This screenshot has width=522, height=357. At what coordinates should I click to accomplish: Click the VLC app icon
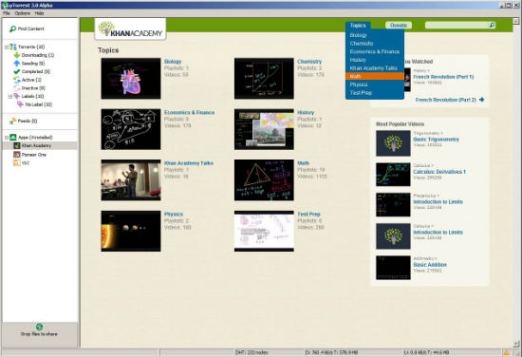click(x=17, y=163)
